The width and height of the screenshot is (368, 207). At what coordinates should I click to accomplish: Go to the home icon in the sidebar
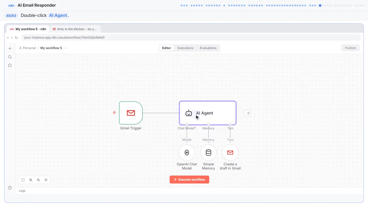click(10, 65)
